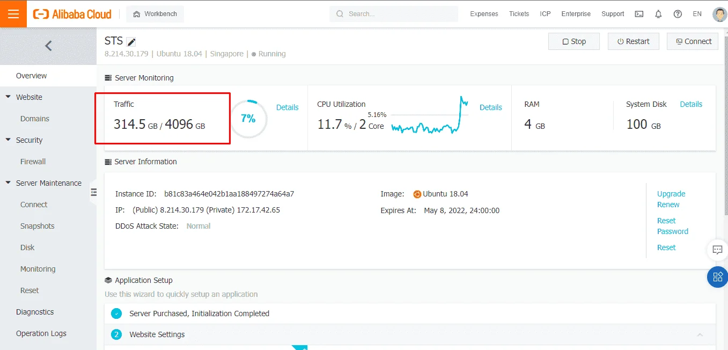Screen dimensions: 728x350
Task: Restart the server
Action: pyautogui.click(x=633, y=41)
